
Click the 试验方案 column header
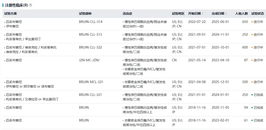[10, 14]
